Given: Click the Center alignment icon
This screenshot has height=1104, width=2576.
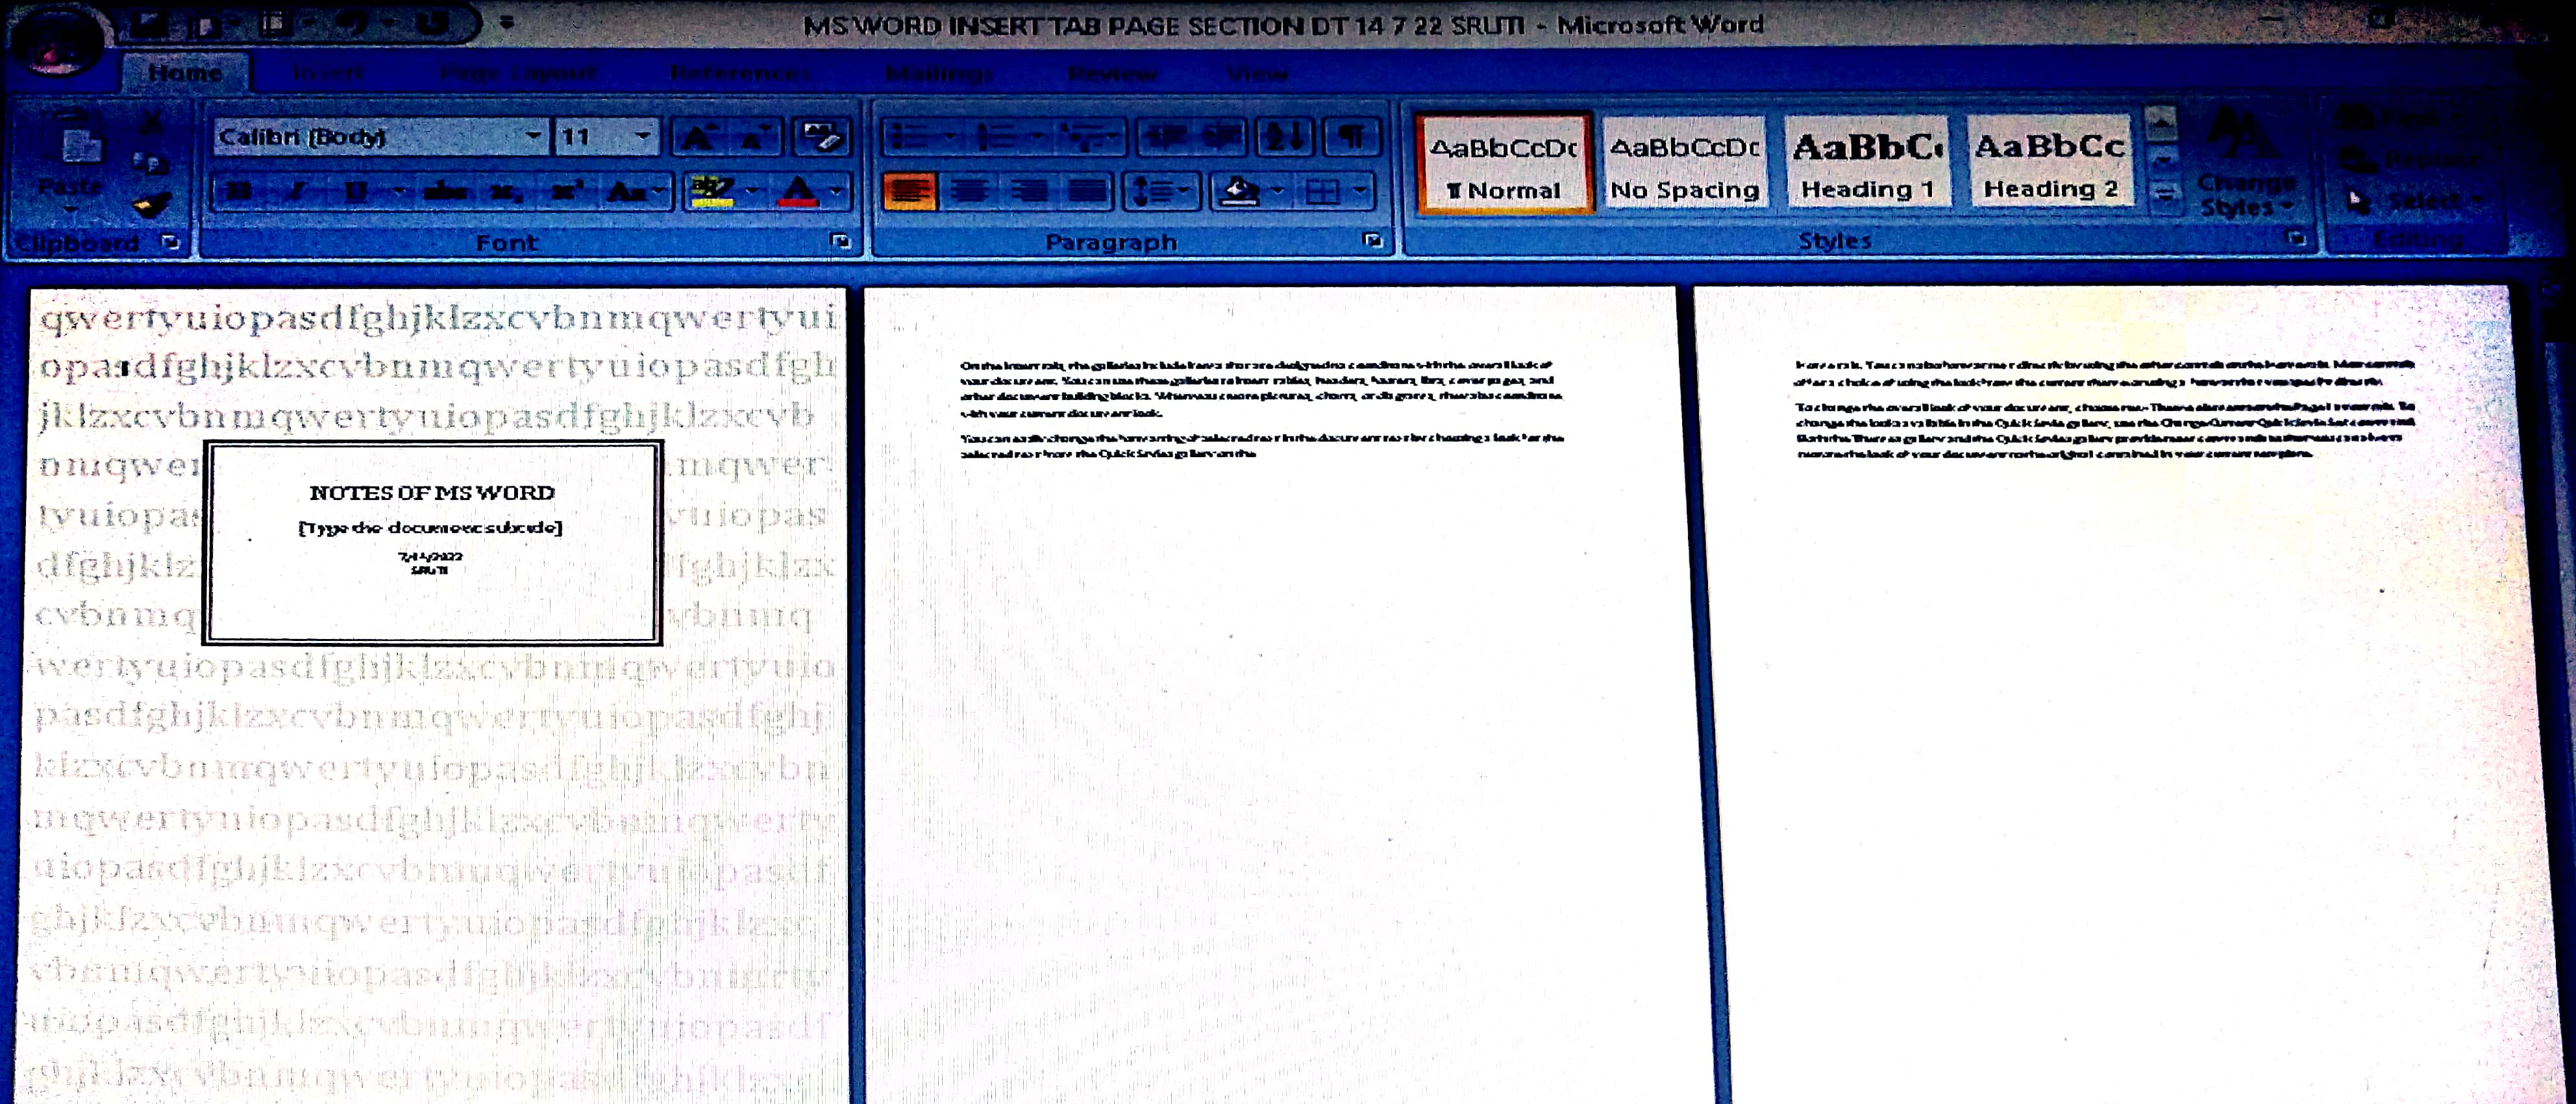Looking at the screenshot, I should coord(970,190).
